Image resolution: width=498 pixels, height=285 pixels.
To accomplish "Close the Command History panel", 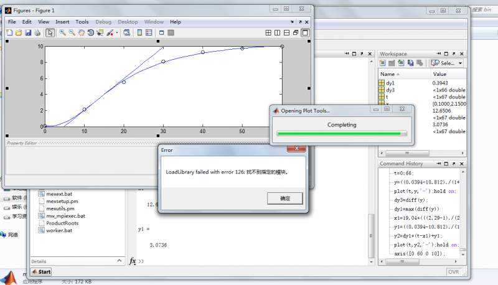I will pos(462,164).
